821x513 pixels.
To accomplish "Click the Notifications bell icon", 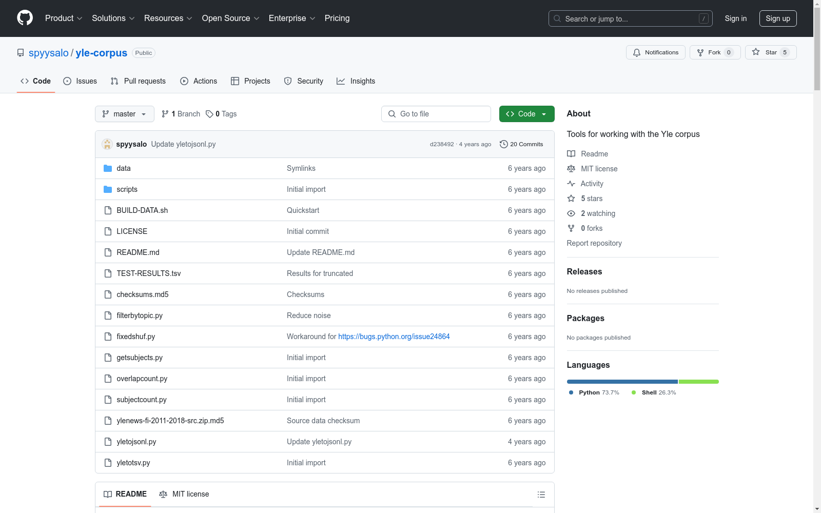I will pos(637,52).
